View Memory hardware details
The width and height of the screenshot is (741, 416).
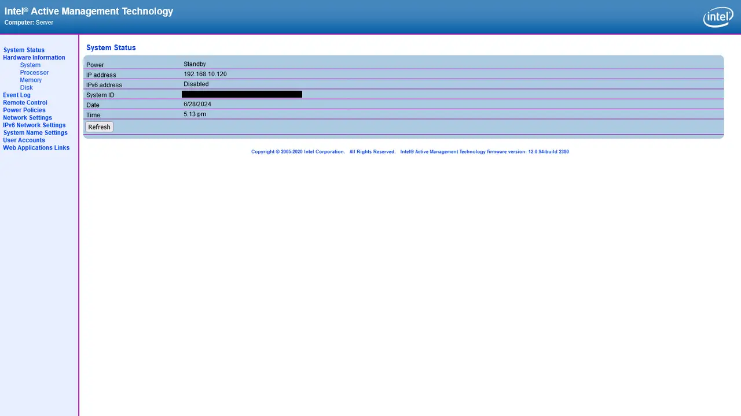point(31,80)
